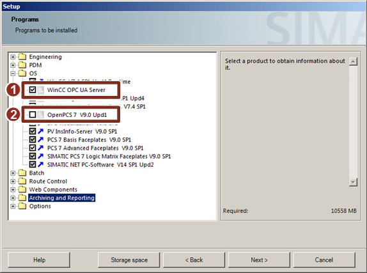367x273 pixels.
Task: Select PCS 7 Basis Faceplates V9.0 SP1
Action: pyautogui.click(x=89, y=140)
